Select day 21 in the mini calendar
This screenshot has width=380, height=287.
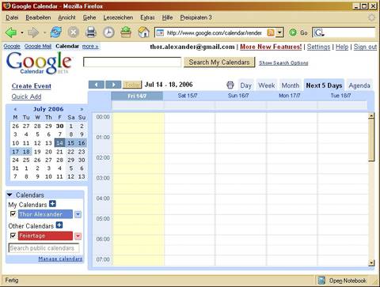[x=59, y=152]
